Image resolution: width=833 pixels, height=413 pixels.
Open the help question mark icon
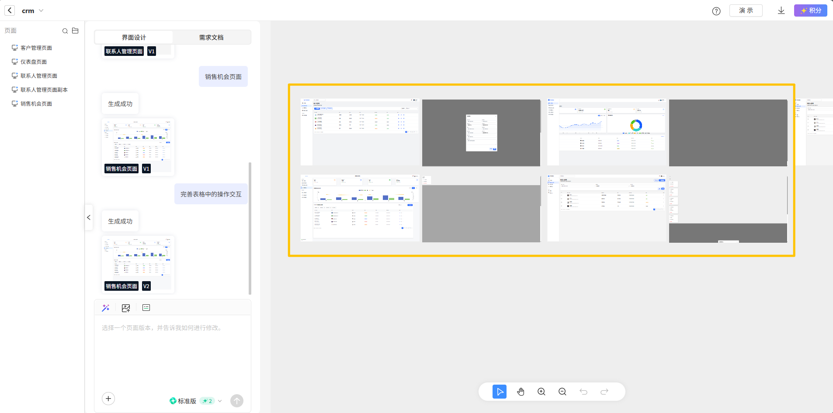[x=716, y=11]
